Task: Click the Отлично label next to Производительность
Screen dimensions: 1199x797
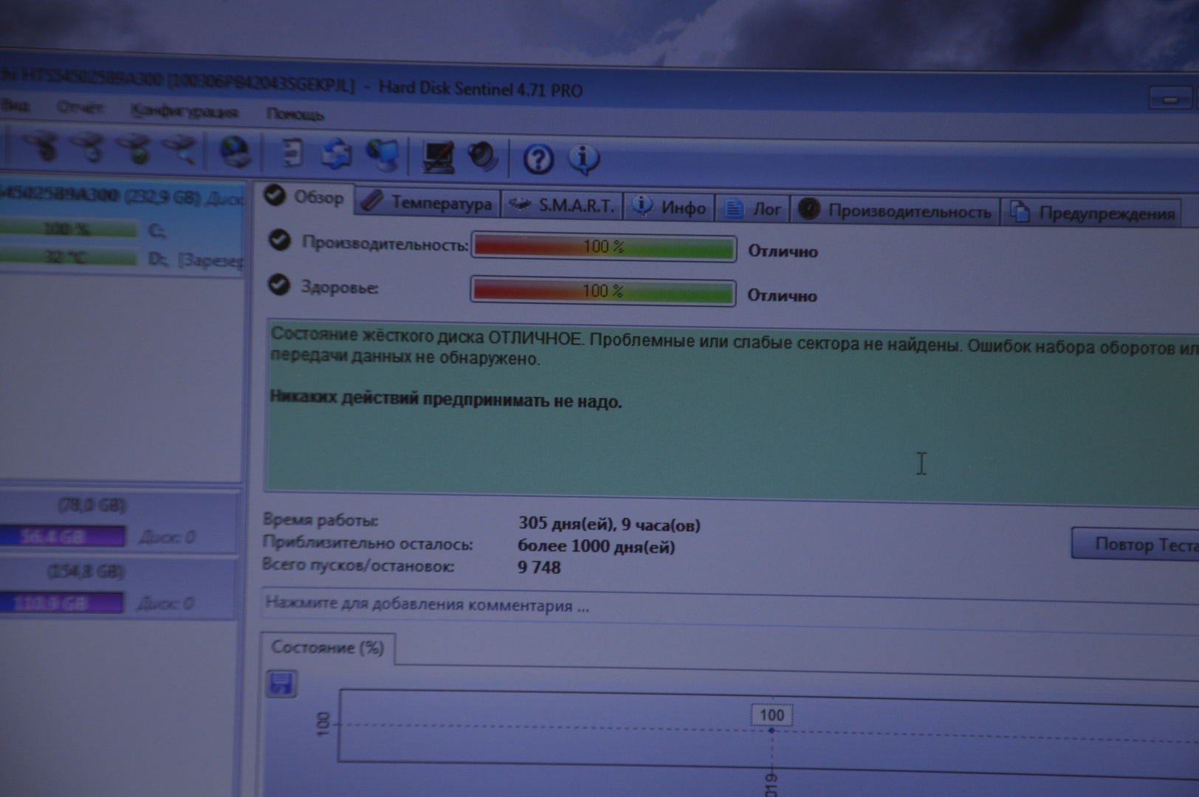Action: click(x=783, y=252)
